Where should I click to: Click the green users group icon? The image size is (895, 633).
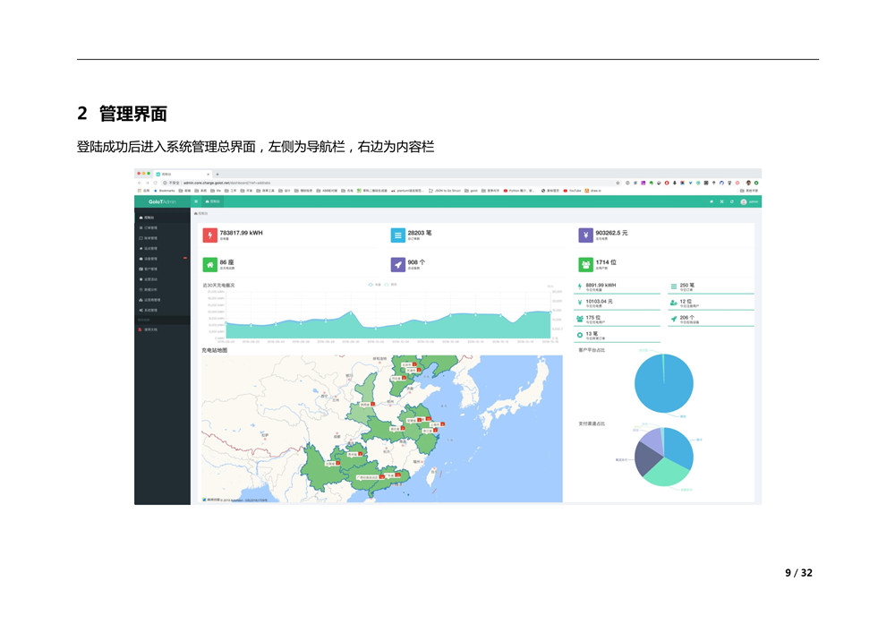pos(585,265)
